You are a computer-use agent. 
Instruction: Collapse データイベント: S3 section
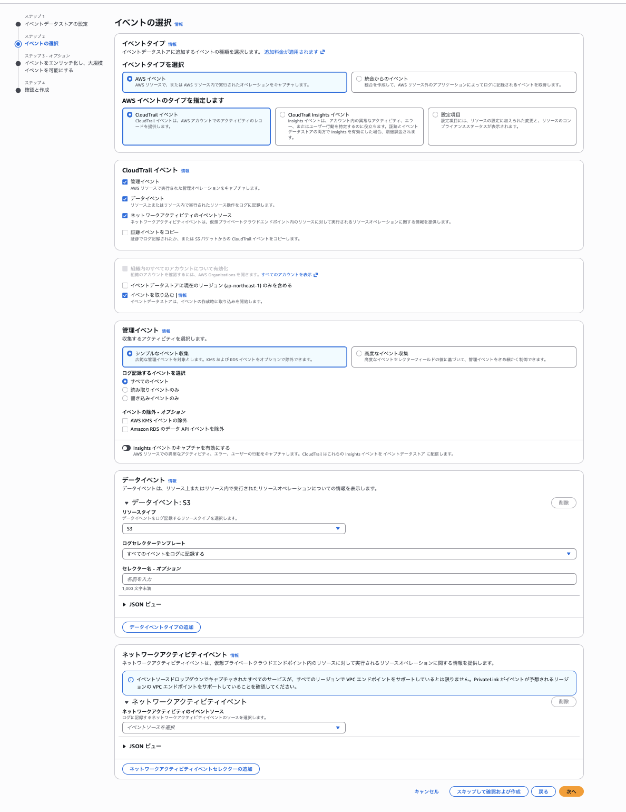[x=126, y=503]
